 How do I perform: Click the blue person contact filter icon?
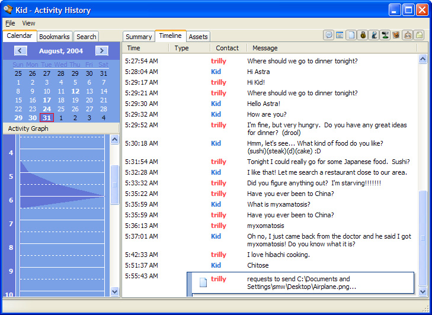373,36
